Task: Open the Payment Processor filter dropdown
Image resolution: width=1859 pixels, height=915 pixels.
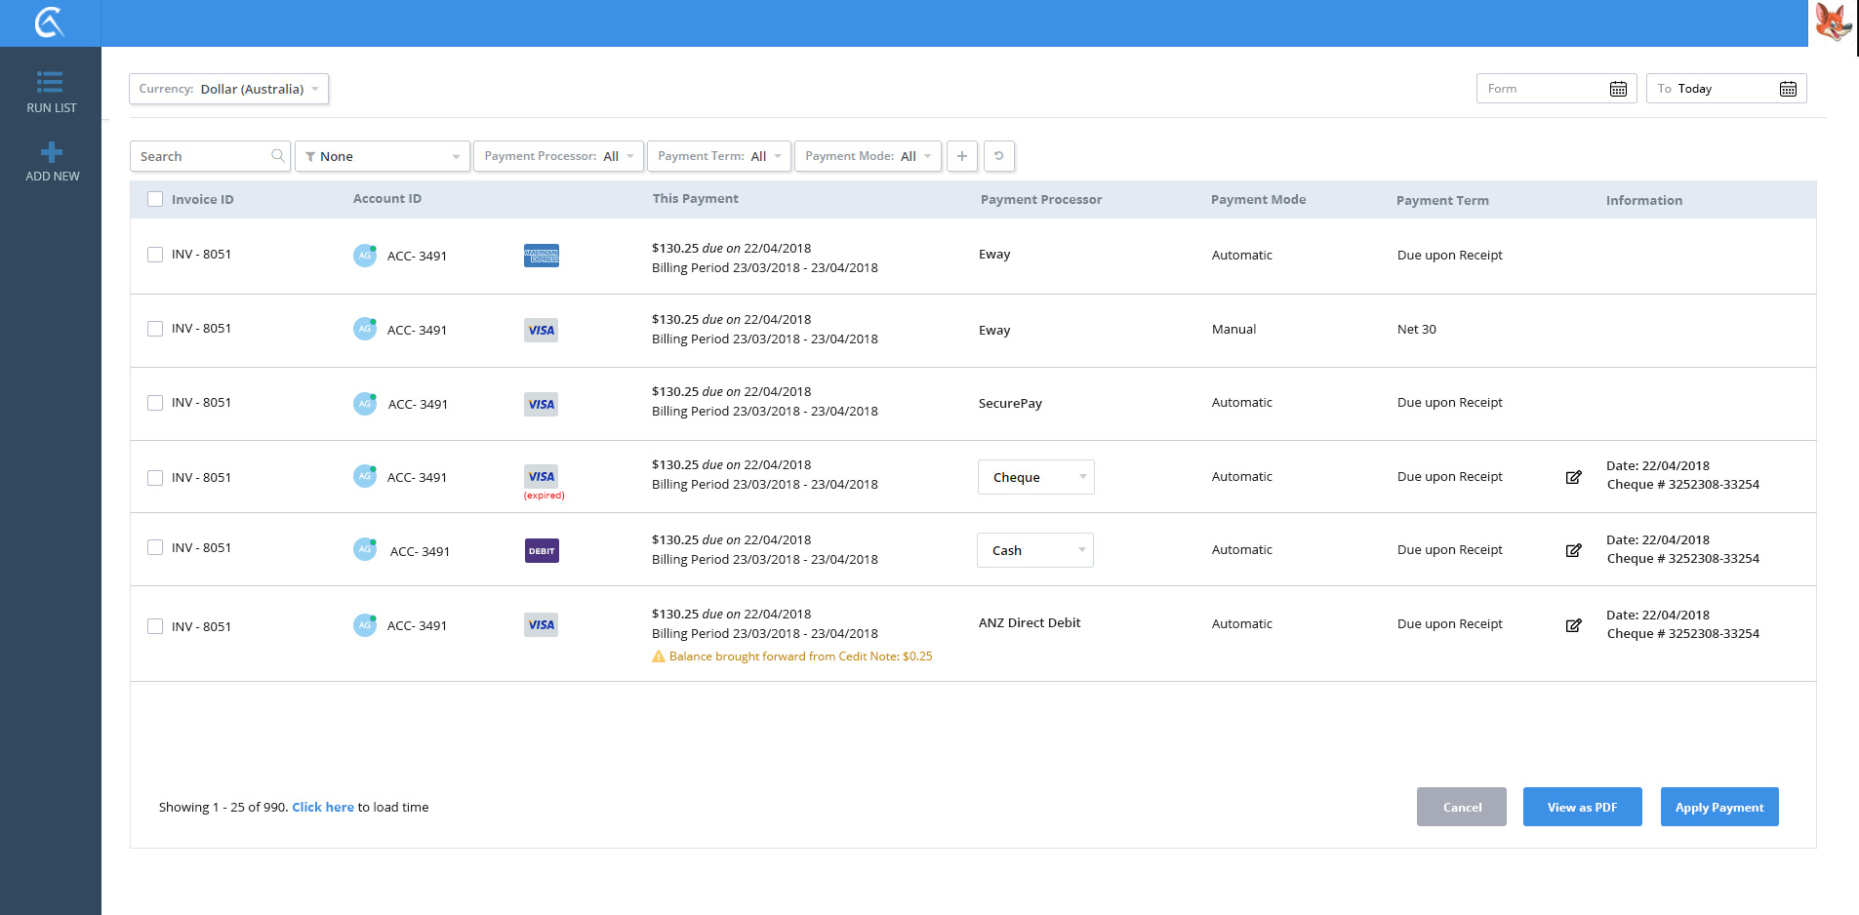Action: (557, 156)
